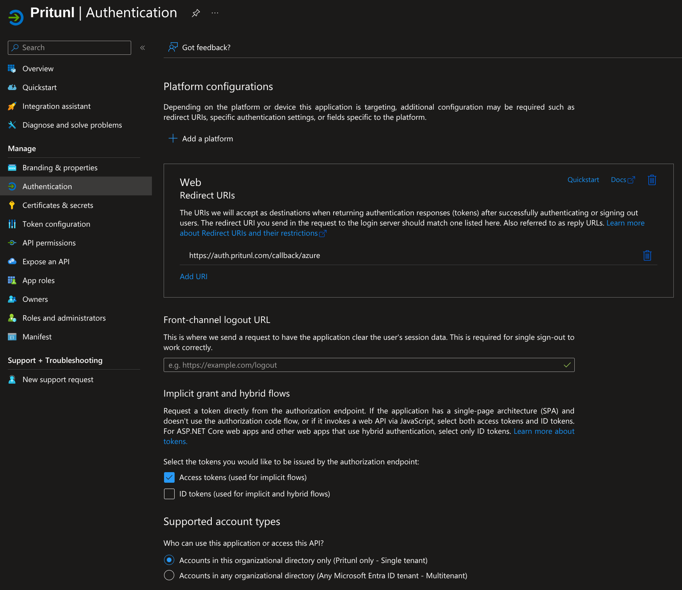The width and height of the screenshot is (682, 590).
Task: Click the API permissions icon
Action: point(12,243)
